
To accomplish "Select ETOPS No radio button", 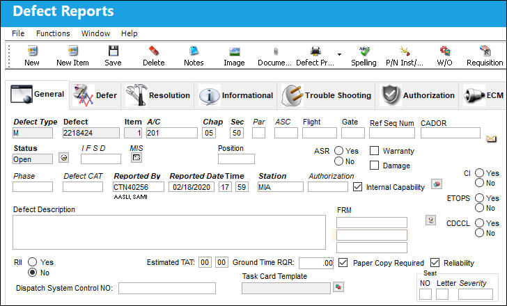I will tap(480, 208).
